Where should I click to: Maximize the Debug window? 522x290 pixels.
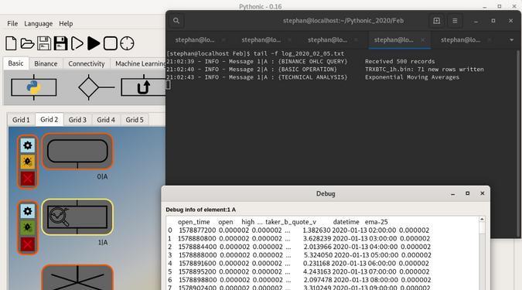click(x=467, y=193)
